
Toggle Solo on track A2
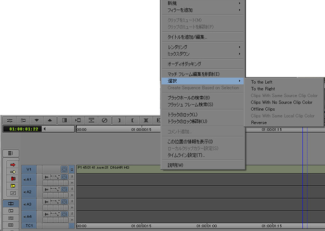point(72,189)
